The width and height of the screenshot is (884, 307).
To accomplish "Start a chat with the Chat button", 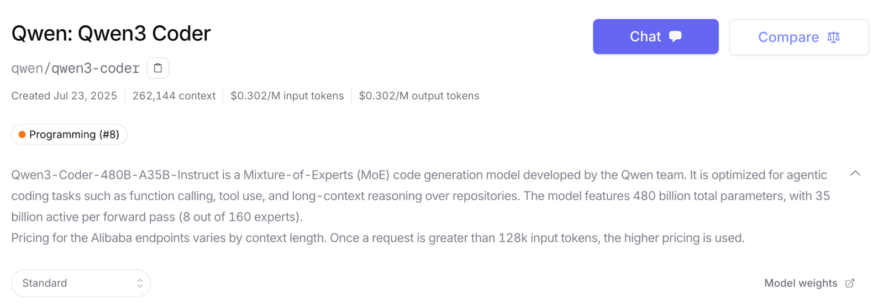I will [x=656, y=36].
